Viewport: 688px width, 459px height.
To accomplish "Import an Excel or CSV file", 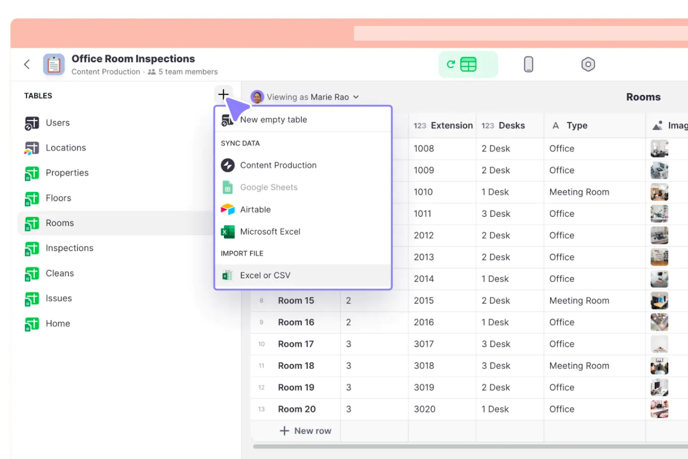I will (303, 275).
